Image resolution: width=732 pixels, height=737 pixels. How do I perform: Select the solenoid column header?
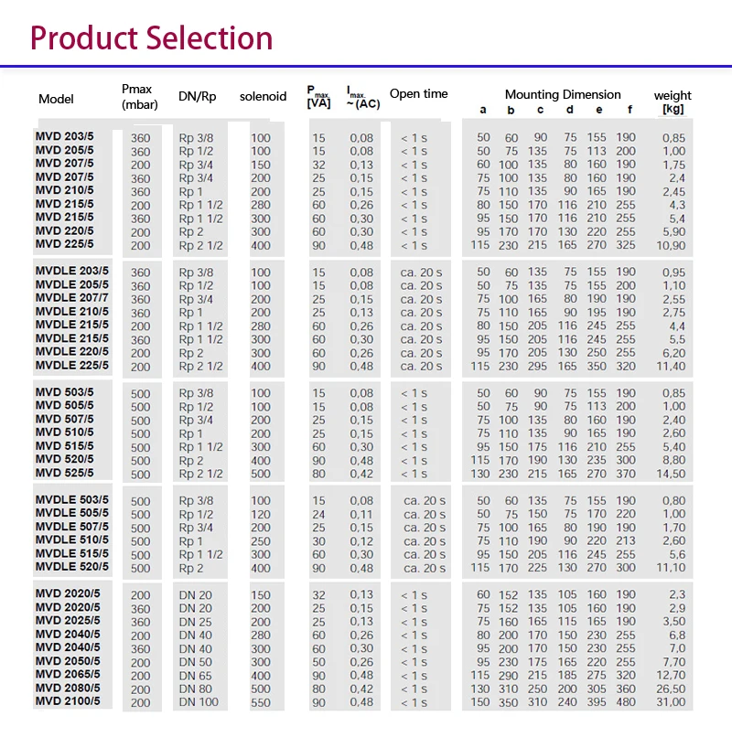click(263, 96)
